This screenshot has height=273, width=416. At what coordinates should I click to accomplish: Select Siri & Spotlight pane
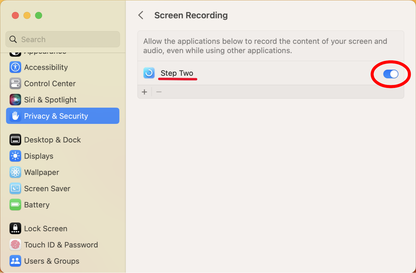pos(63,100)
